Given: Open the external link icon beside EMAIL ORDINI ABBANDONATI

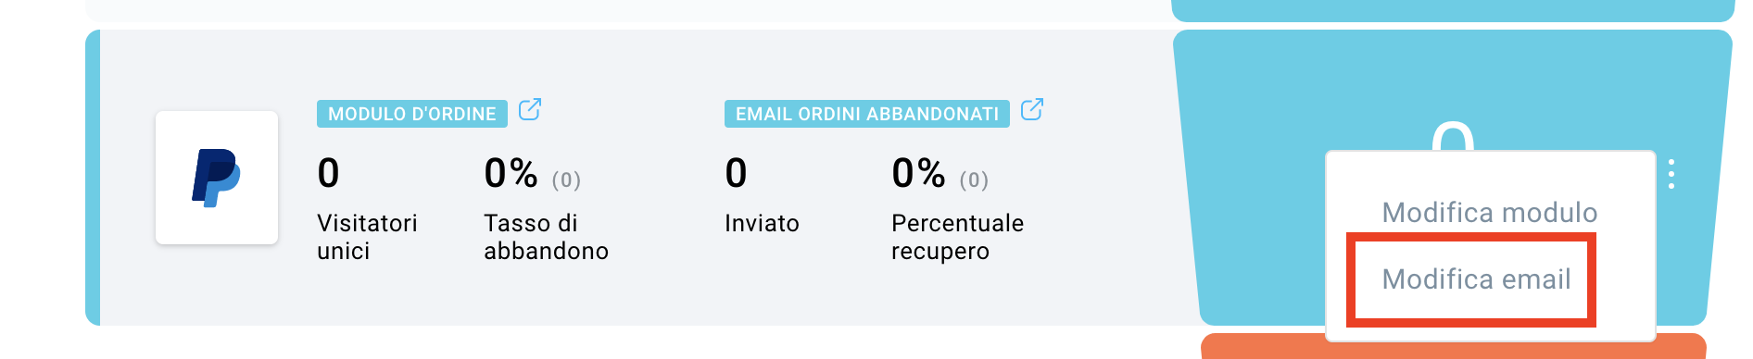Looking at the screenshot, I should point(1032,109).
